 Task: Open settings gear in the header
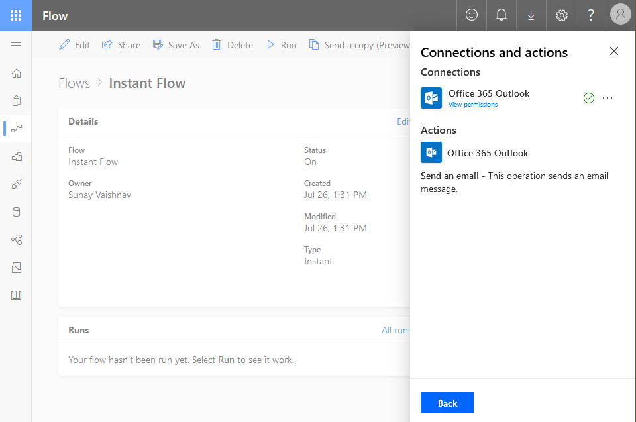(561, 15)
